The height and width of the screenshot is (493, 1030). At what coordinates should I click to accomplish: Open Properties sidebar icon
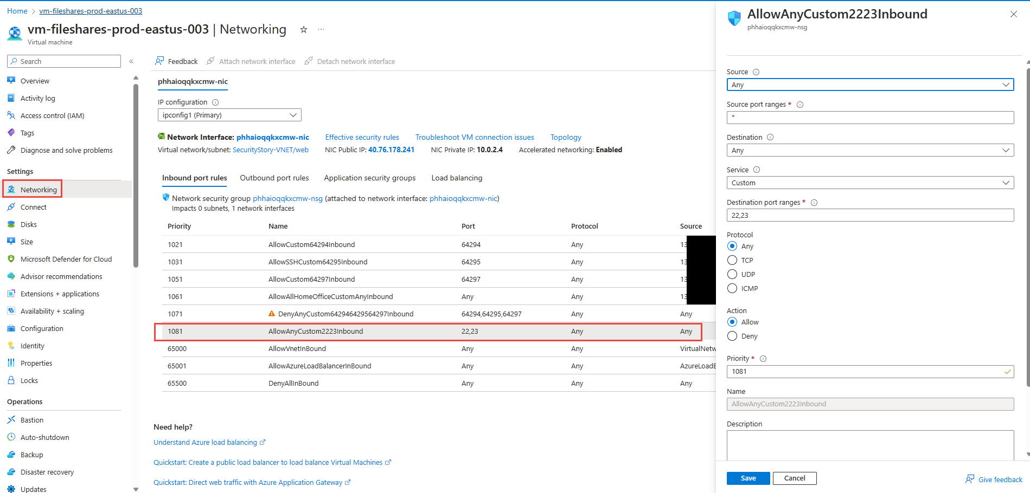point(11,363)
